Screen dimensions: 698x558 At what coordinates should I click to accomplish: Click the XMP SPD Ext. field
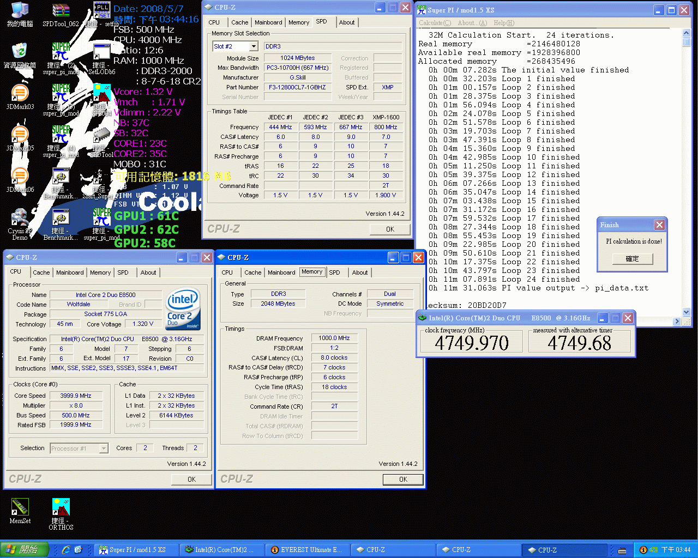pos(388,87)
